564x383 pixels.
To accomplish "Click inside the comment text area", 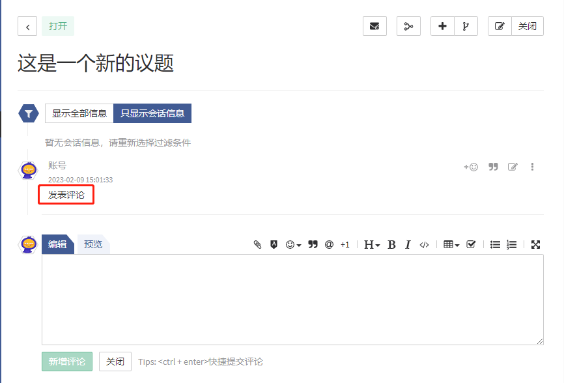I will click(x=292, y=299).
